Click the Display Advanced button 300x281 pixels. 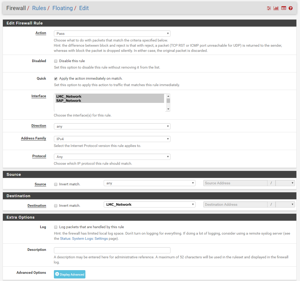coord(69,274)
